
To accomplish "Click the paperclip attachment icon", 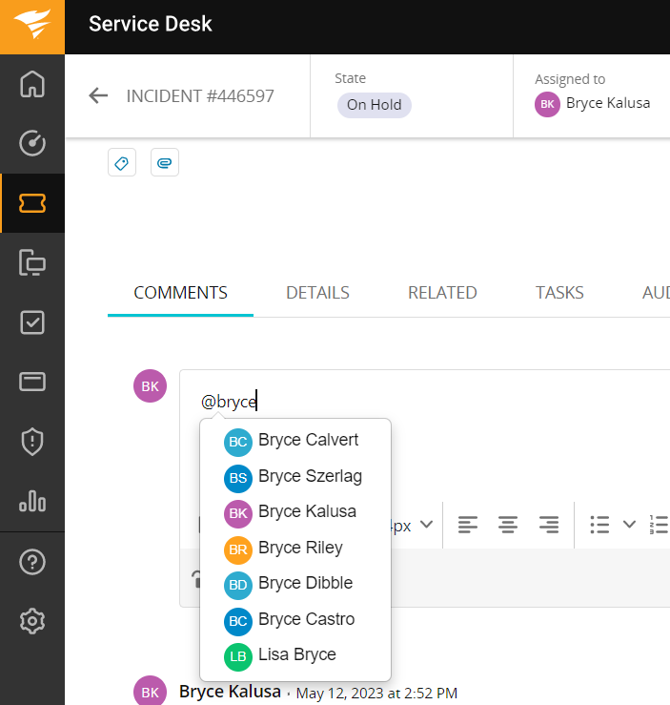I will pos(165,163).
